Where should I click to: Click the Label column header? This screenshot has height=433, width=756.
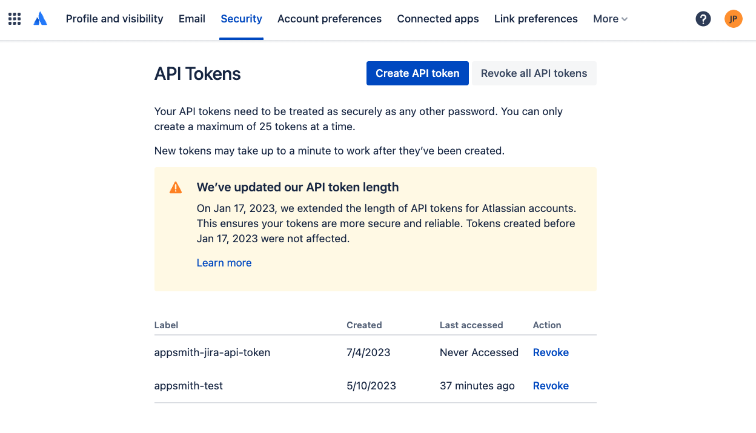[x=166, y=325]
